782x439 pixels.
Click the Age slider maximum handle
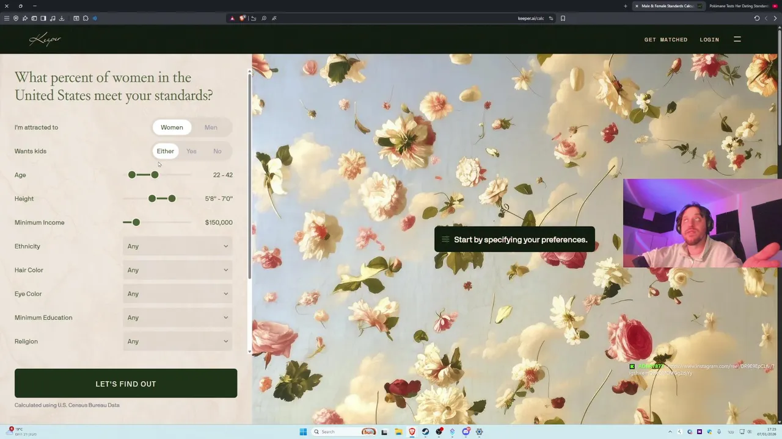tap(155, 175)
